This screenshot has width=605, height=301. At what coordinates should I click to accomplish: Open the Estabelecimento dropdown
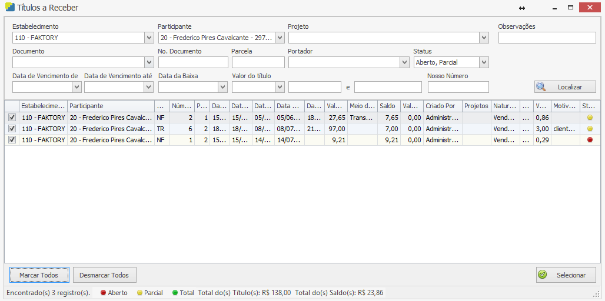[x=148, y=38]
